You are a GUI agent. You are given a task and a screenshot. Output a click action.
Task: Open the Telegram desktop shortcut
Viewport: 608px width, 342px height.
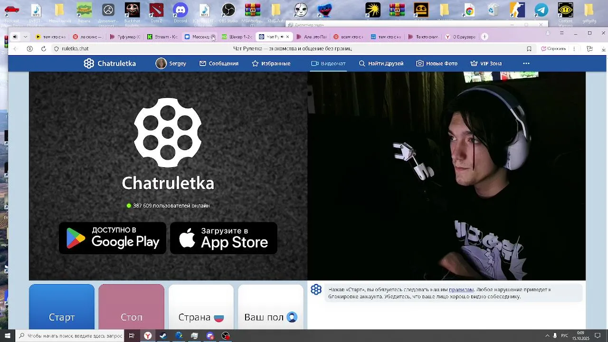[x=541, y=10]
